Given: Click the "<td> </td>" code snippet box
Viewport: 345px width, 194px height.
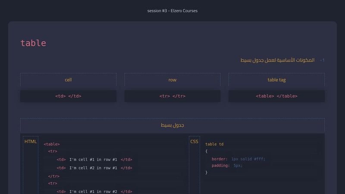Looking at the screenshot, I should coord(68,96).
